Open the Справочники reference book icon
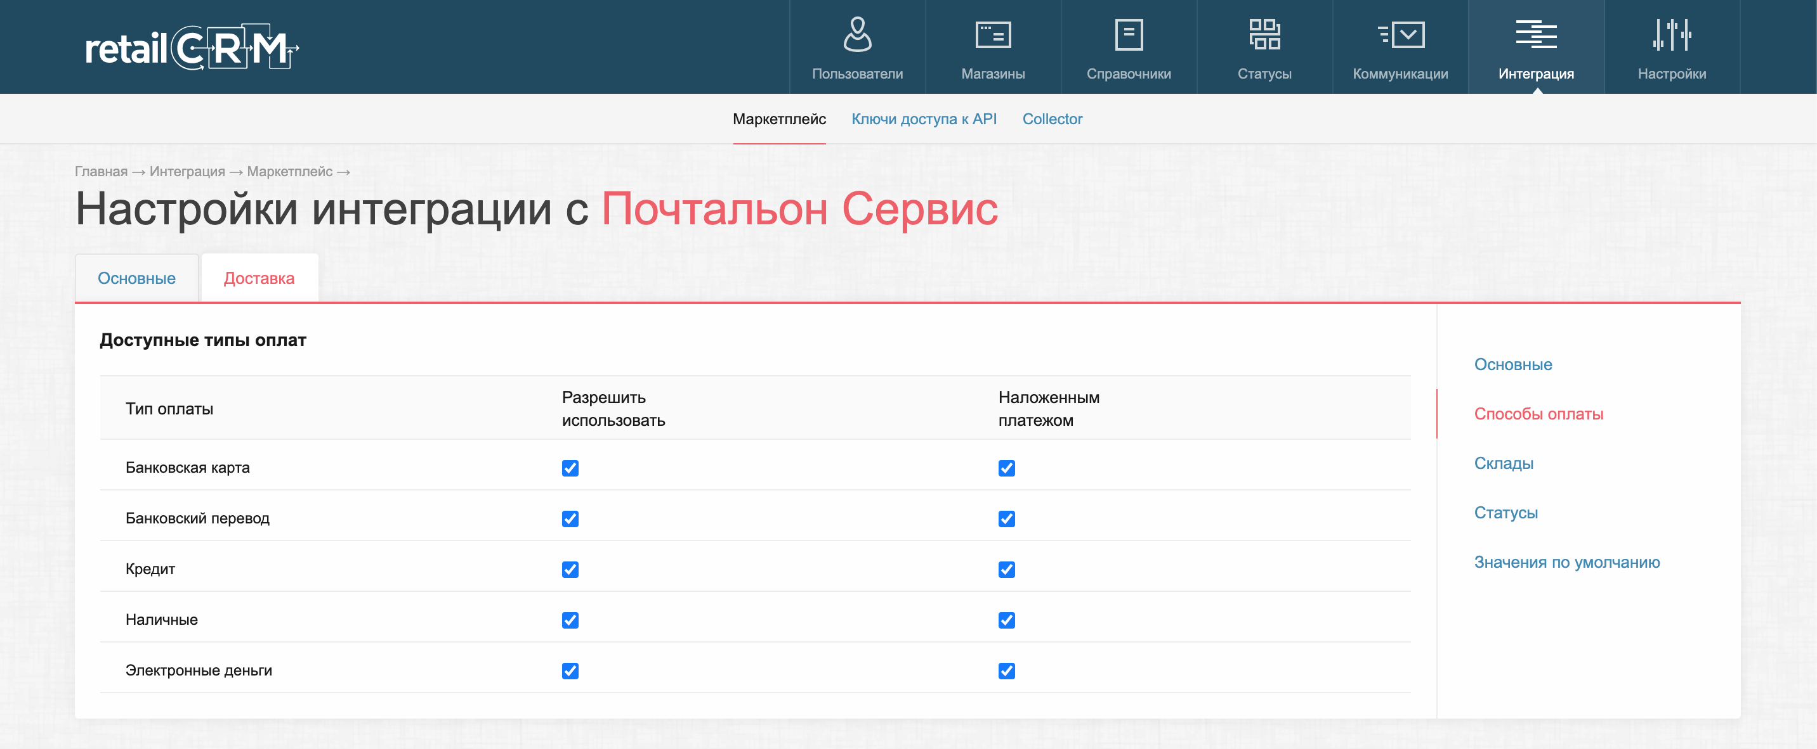 coord(1129,34)
